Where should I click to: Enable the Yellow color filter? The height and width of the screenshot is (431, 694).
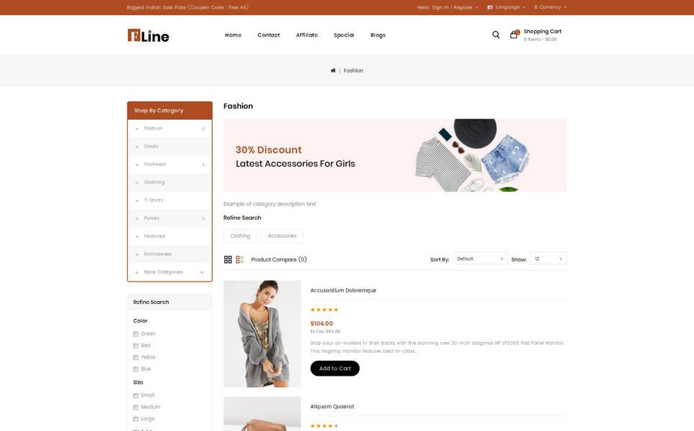tap(135, 357)
